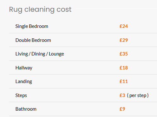Click the £18 Hallway price
Viewport: 157px width, 117px height.
pyautogui.click(x=124, y=68)
